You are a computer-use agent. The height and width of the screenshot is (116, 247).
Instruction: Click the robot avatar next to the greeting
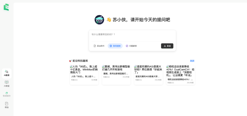point(99,20)
